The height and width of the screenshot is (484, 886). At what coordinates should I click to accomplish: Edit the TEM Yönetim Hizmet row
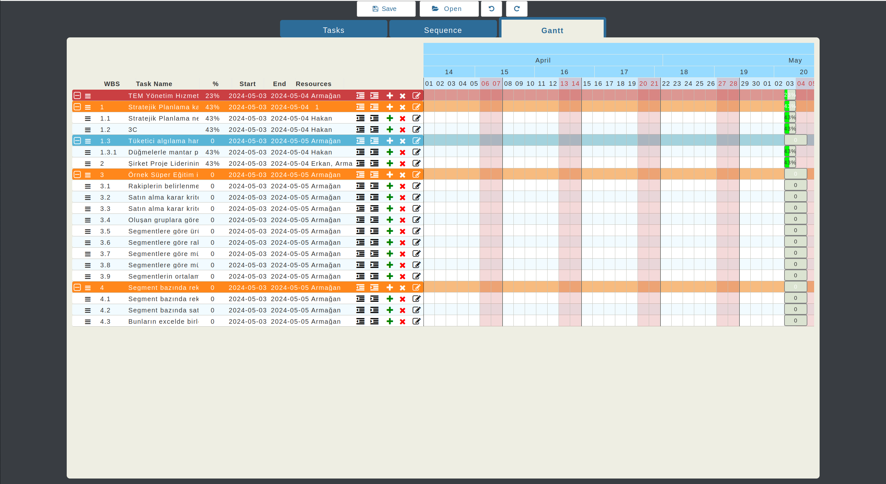point(416,96)
